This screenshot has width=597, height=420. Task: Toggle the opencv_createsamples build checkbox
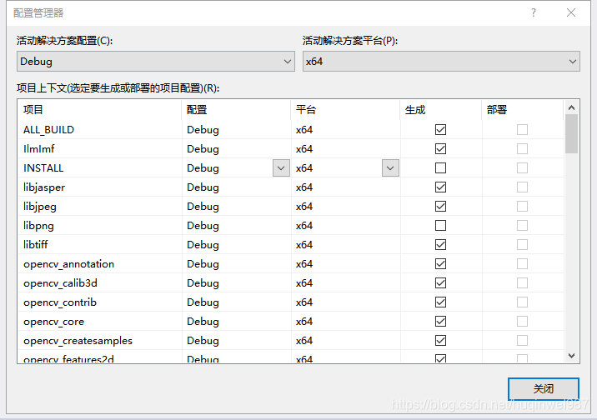440,341
